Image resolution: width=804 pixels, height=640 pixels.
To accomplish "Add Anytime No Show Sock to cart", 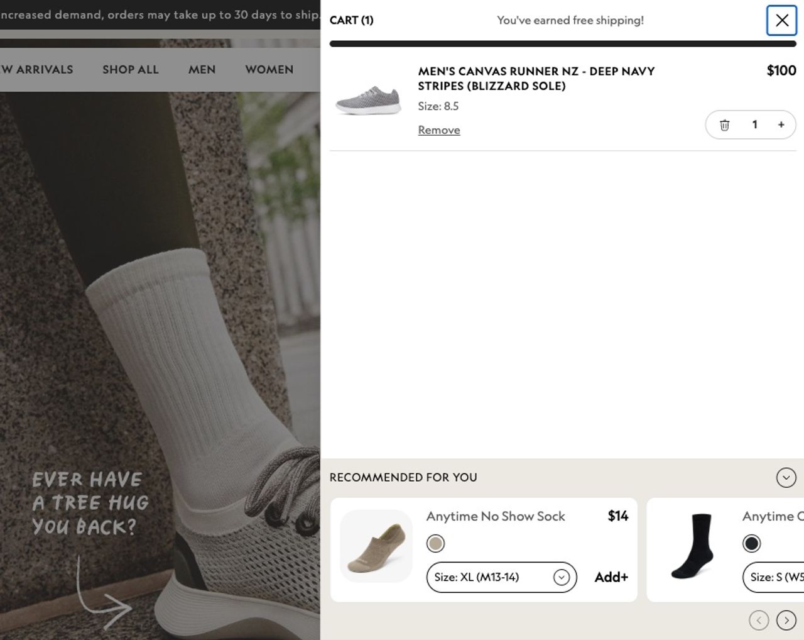I will coord(611,577).
